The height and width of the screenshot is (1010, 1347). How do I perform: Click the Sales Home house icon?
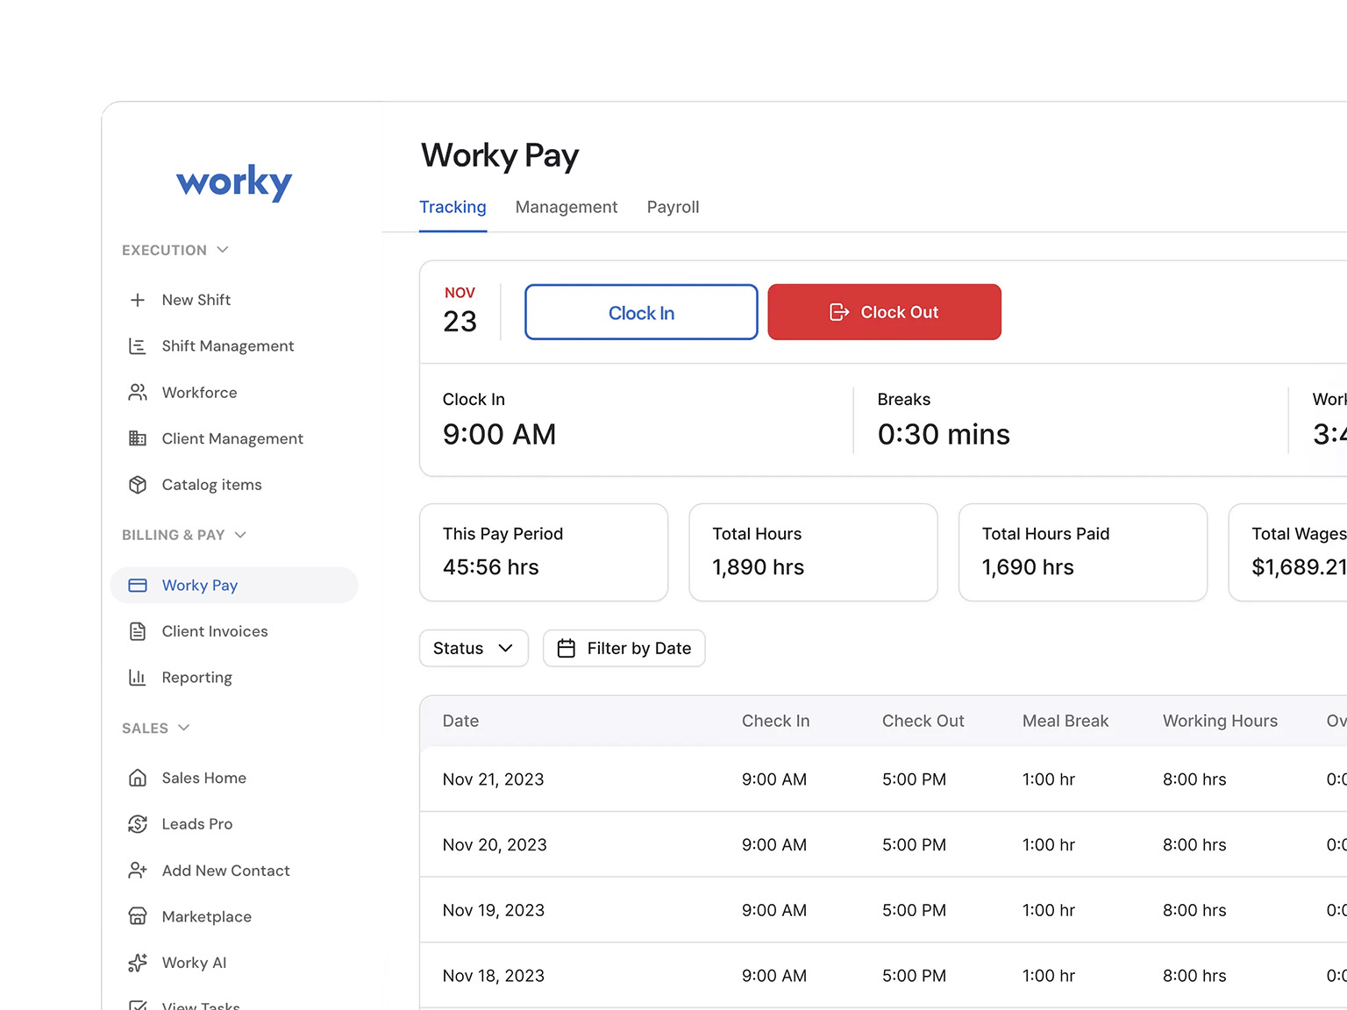click(x=138, y=778)
